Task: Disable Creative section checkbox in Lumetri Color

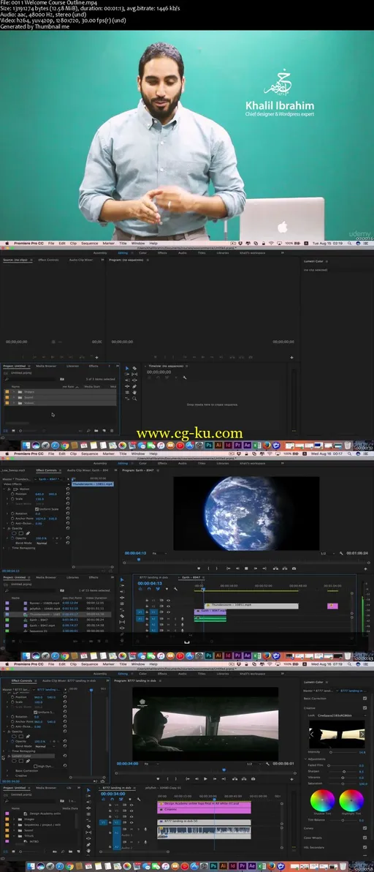Action: coord(365,708)
